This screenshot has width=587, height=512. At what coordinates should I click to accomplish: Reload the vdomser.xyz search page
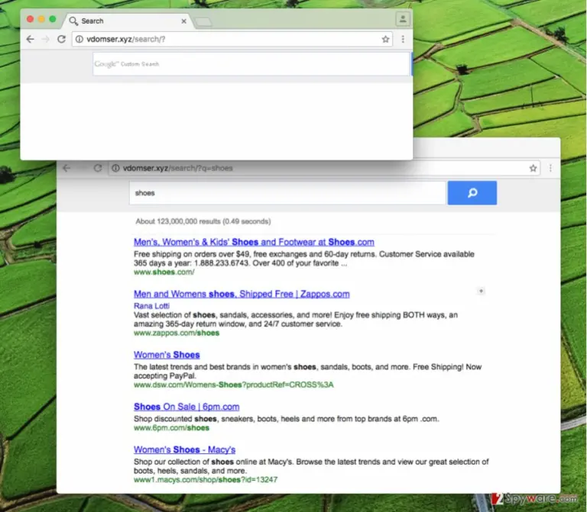pyautogui.click(x=61, y=39)
